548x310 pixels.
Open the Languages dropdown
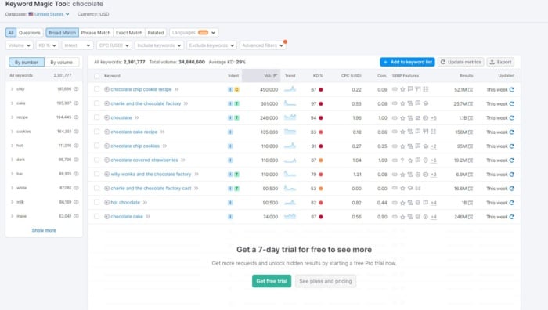[194, 33]
